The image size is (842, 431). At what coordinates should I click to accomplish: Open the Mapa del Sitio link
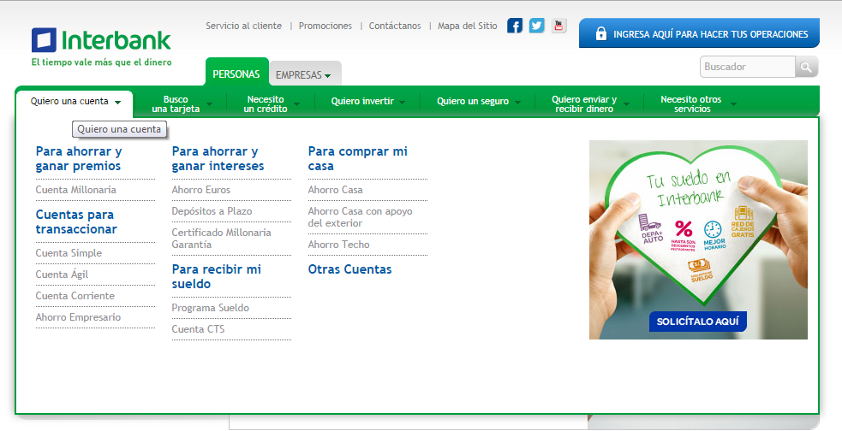tap(467, 26)
